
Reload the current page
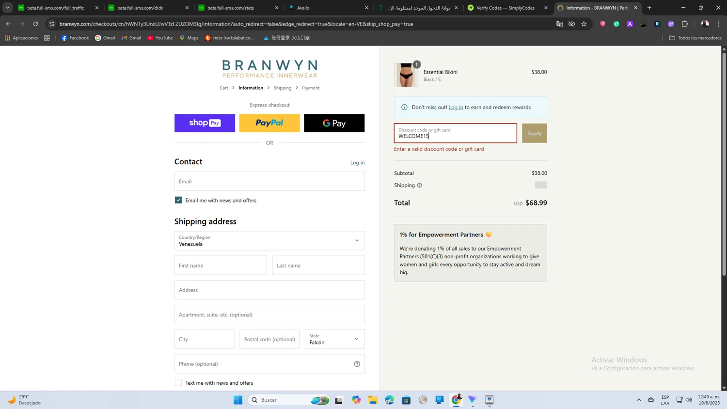point(35,24)
